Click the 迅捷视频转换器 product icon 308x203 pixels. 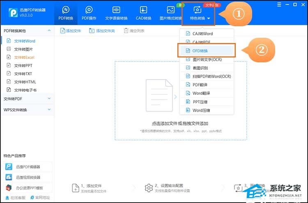point(9,177)
